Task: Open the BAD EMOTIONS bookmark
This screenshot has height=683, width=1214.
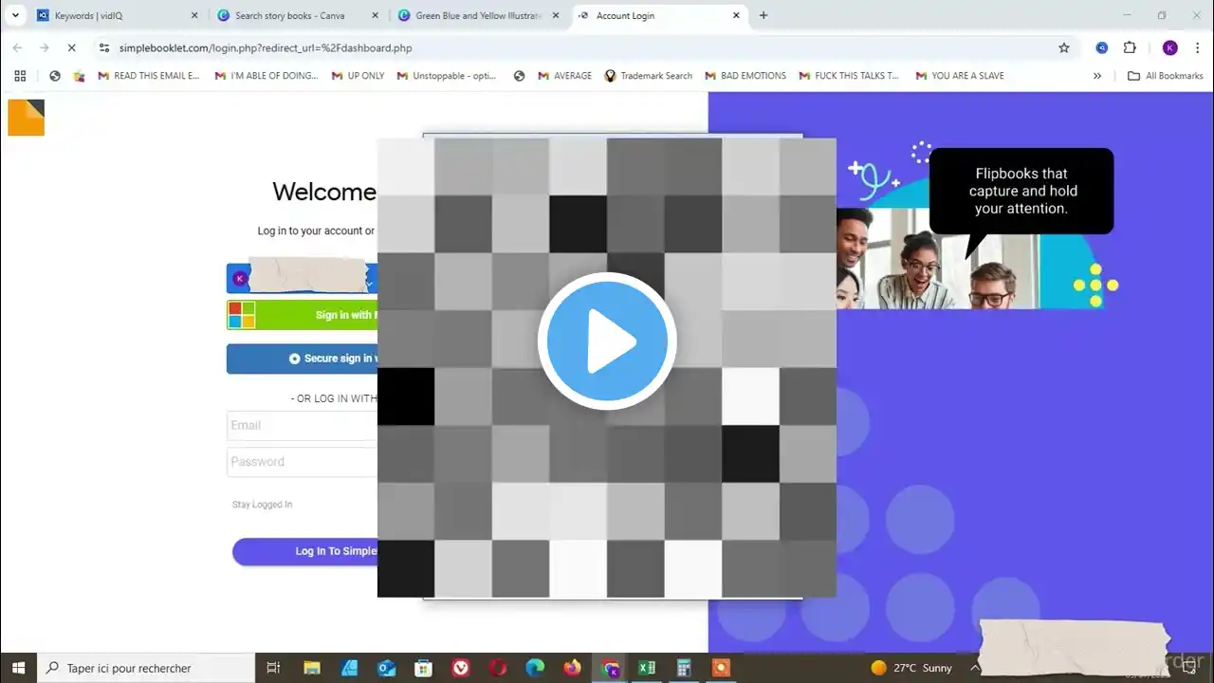Action: (x=745, y=76)
